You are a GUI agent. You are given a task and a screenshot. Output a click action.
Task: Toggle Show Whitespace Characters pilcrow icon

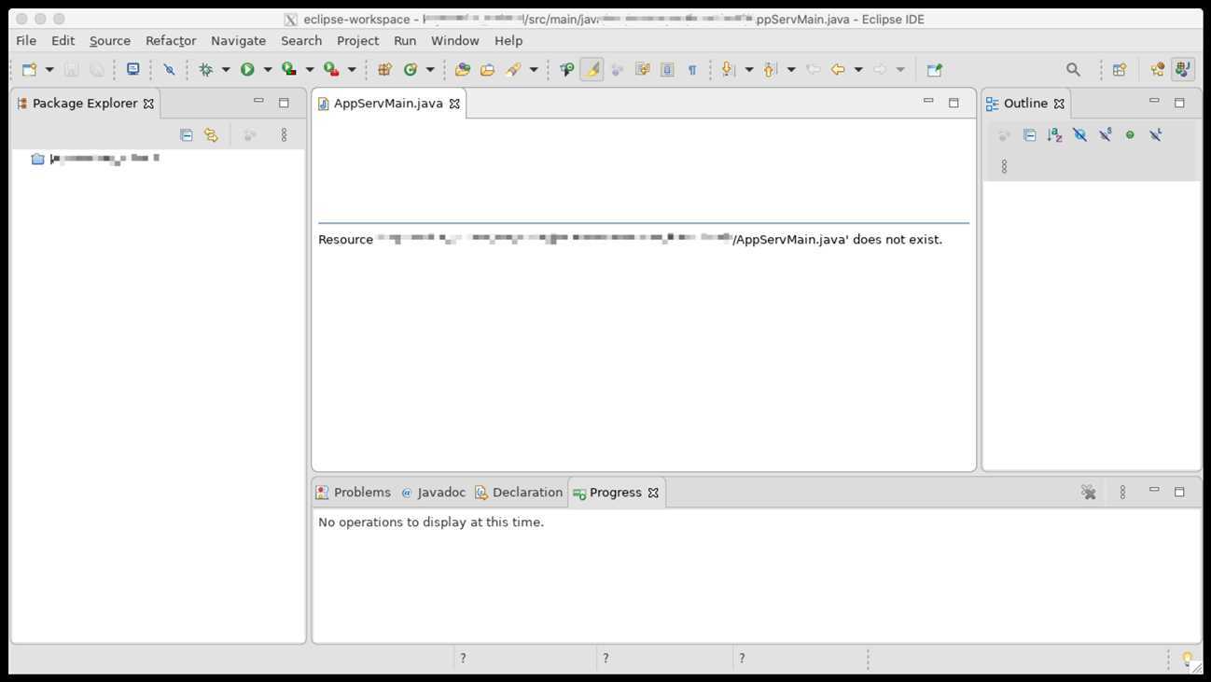pos(692,70)
